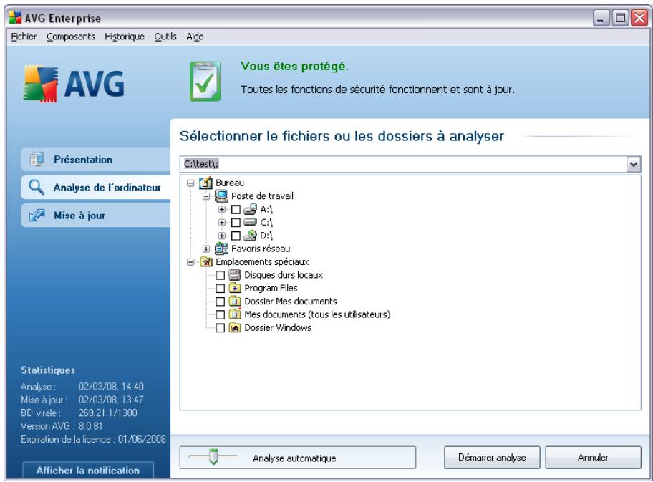This screenshot has width=653, height=482.
Task: Click Démarrer analyse button
Action: click(492, 458)
